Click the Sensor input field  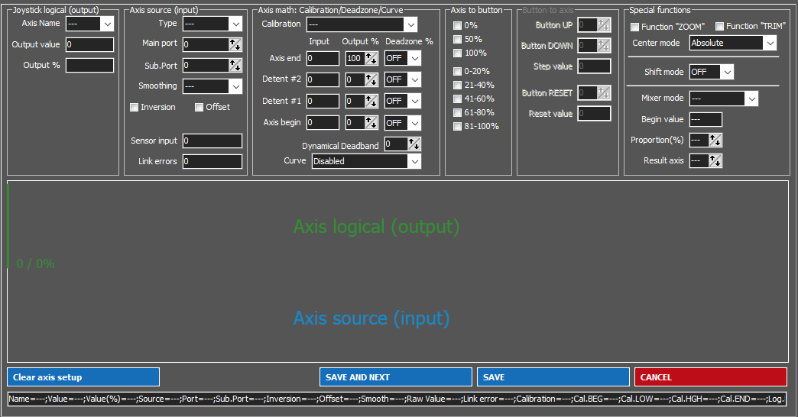click(212, 141)
